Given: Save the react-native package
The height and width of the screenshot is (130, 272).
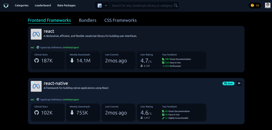Looking at the screenshot, I should [x=228, y=83].
